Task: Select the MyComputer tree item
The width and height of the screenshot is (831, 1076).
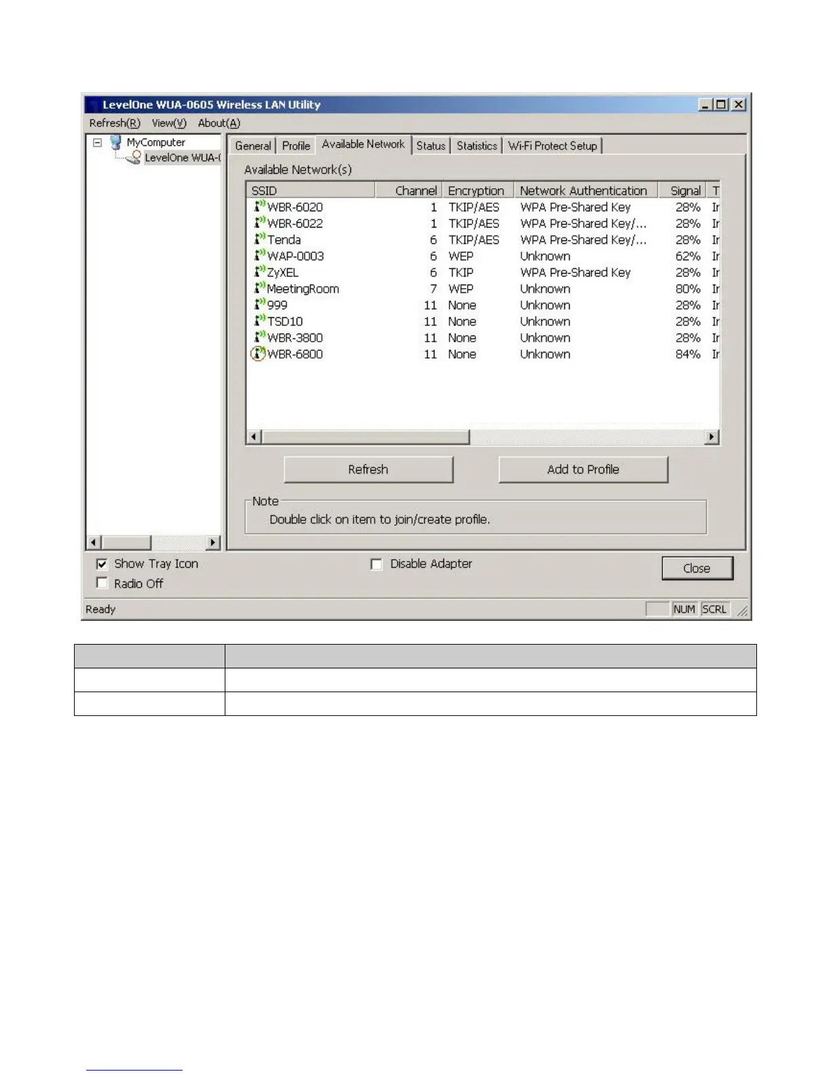Action: pyautogui.click(x=156, y=143)
